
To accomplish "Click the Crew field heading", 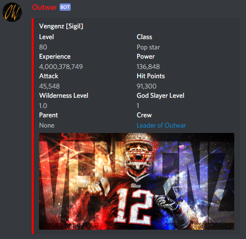I will tap(144, 115).
